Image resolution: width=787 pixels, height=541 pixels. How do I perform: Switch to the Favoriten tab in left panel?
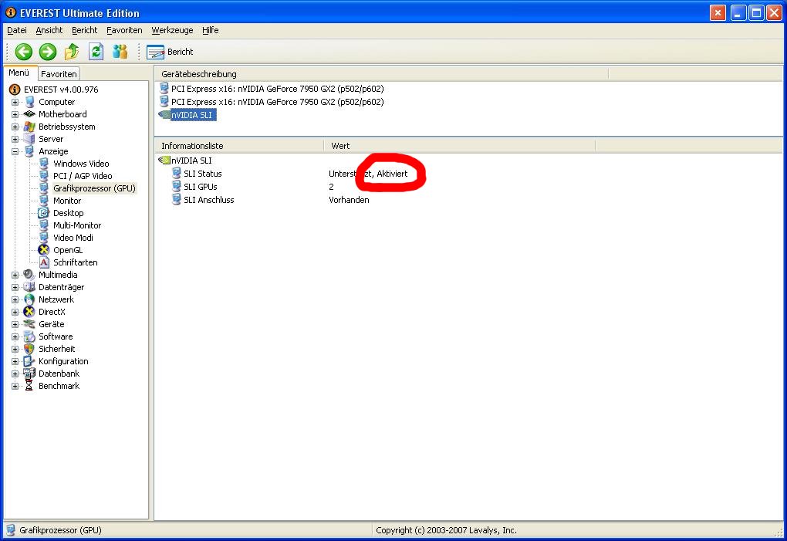click(59, 74)
